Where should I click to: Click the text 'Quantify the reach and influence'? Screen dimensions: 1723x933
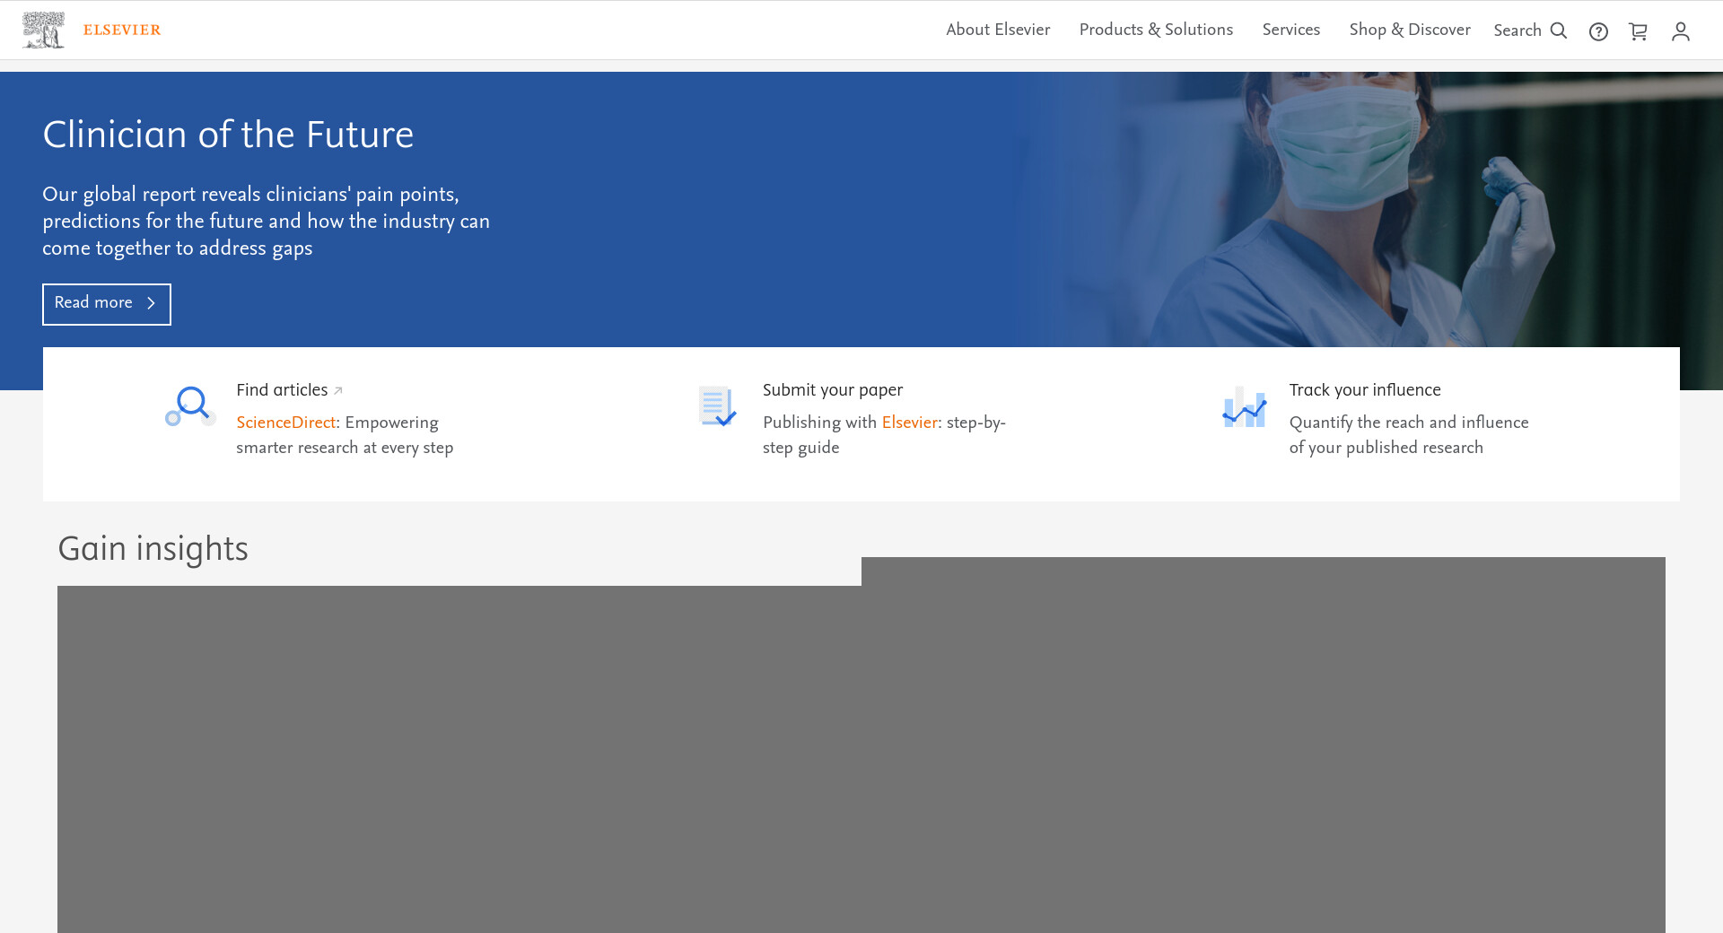1409,423
